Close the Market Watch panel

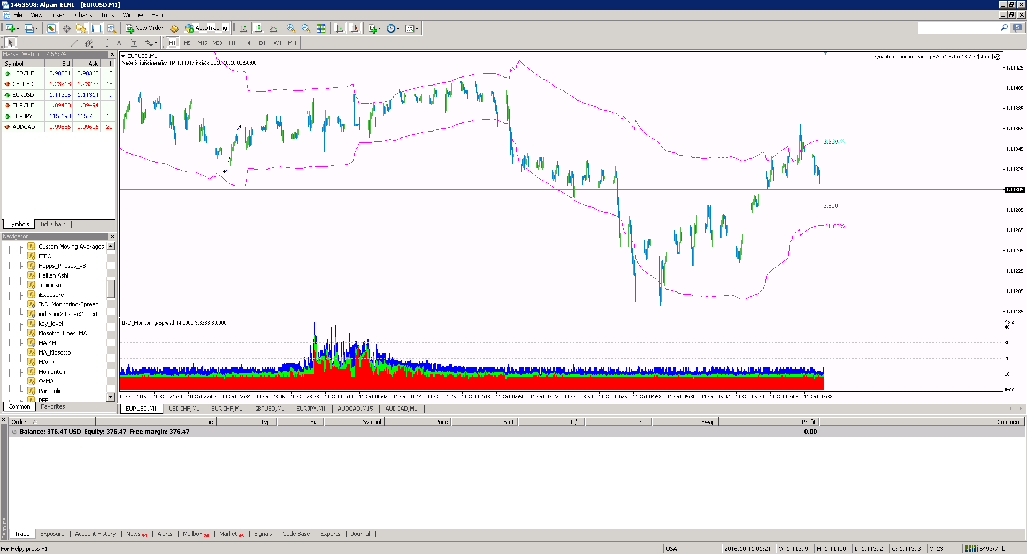112,54
